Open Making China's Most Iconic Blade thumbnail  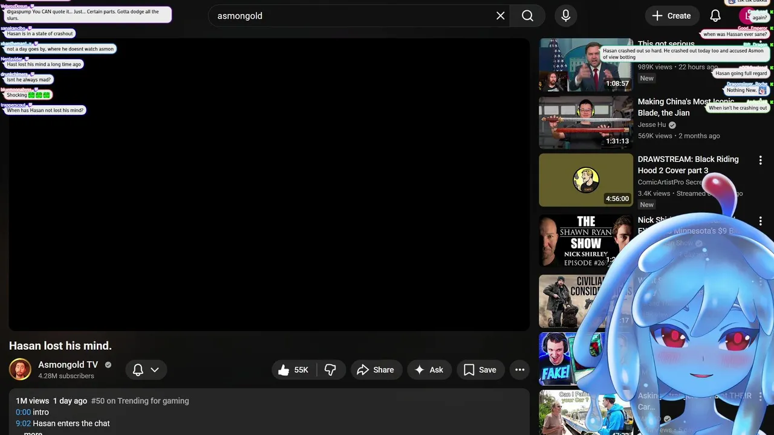tap(586, 123)
